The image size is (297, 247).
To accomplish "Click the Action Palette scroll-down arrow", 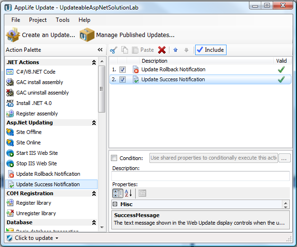I will click(102, 228).
